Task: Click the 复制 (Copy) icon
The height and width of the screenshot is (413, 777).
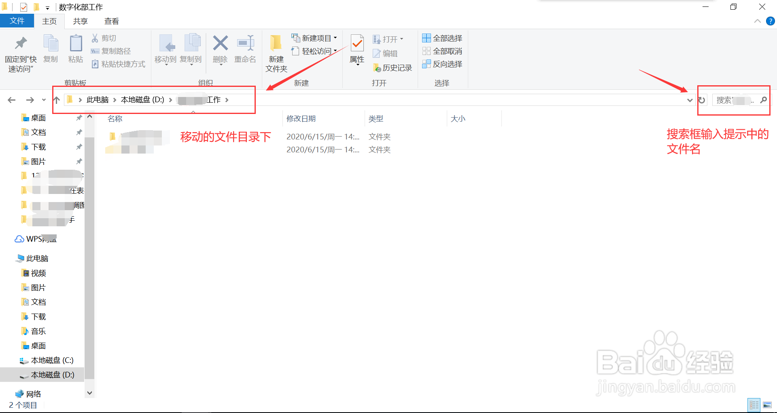Action: 51,48
